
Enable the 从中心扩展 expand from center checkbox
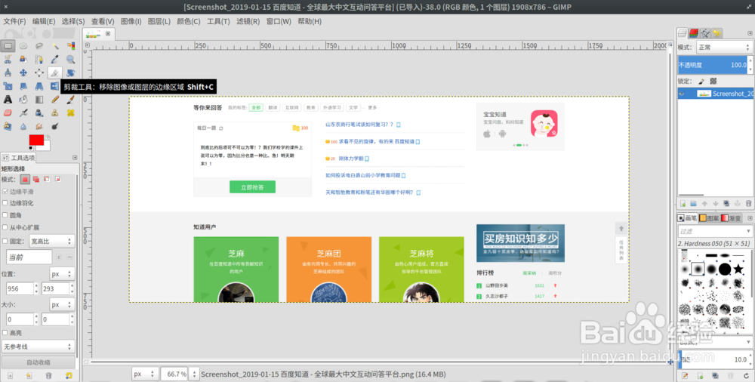pyautogui.click(x=5, y=227)
